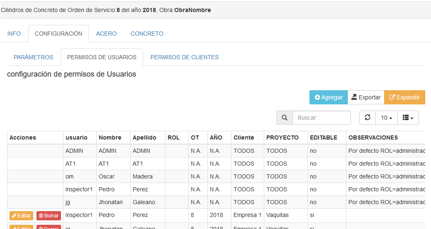Click the refresh table icon
The image size is (431, 229).
coord(367,118)
